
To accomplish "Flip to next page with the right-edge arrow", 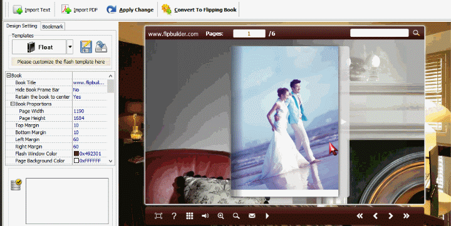I will 344,122.
